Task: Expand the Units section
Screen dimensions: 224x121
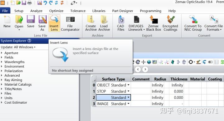Action: 2,98
